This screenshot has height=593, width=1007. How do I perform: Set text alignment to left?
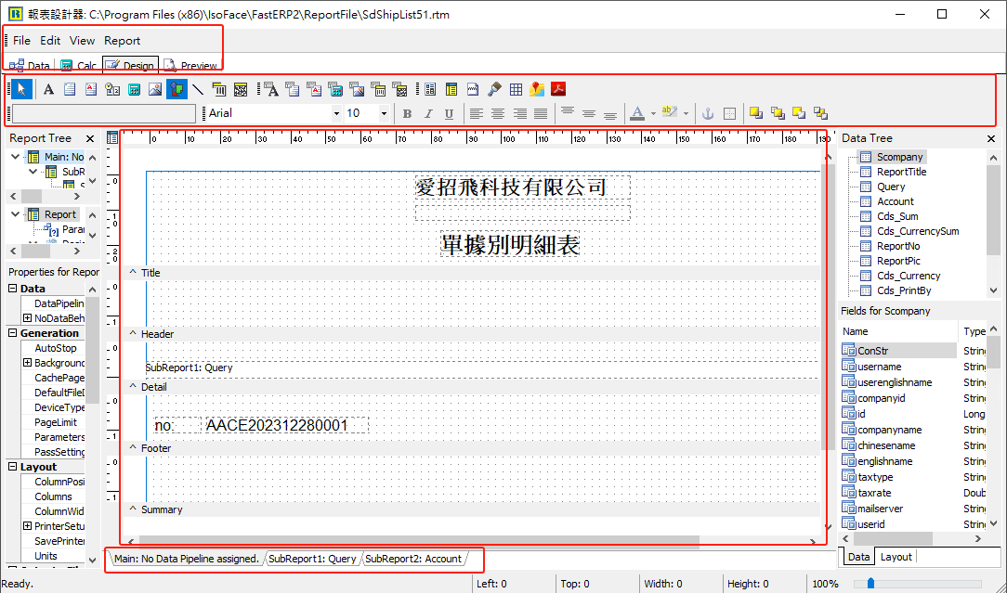476,113
